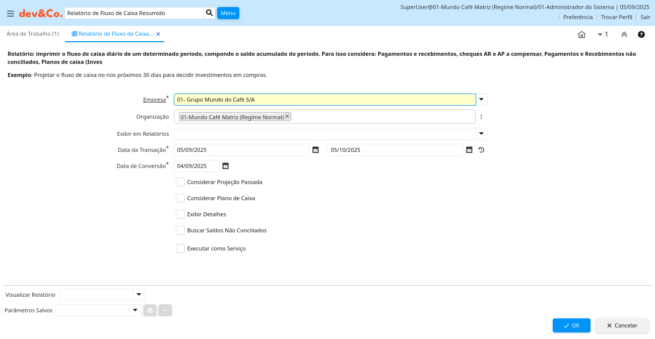Open calendar for Data de Conversão
655x339 pixels.
coord(225,166)
